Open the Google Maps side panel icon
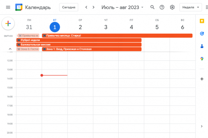The image size is (208, 138). pos(202,59)
